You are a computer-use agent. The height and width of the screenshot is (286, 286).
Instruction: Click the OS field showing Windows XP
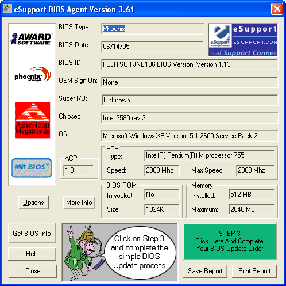[190, 136]
